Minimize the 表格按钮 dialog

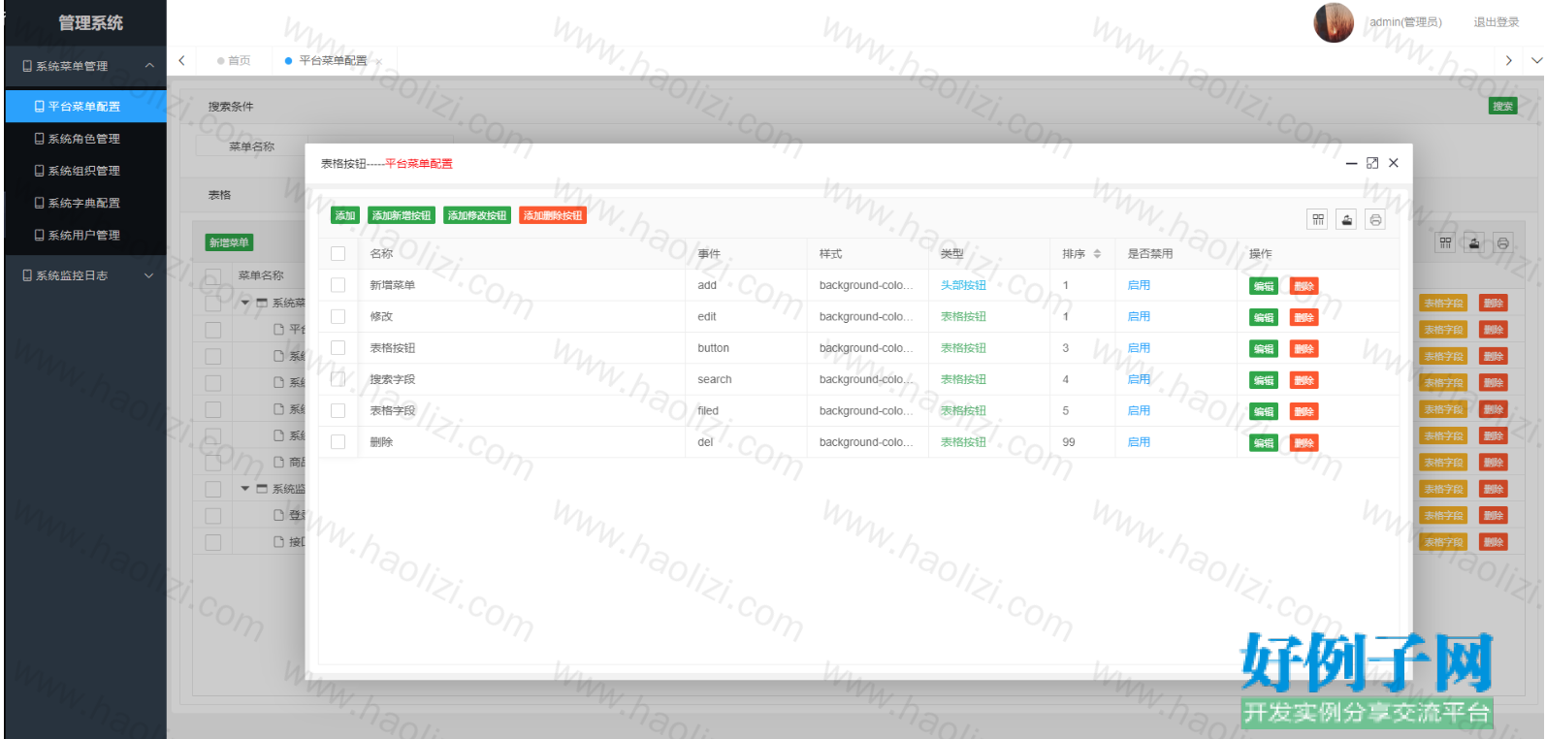[x=1351, y=163]
